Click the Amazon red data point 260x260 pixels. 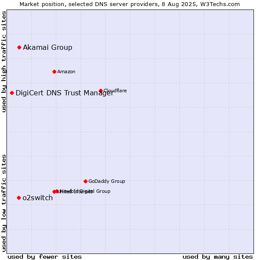[54, 72]
